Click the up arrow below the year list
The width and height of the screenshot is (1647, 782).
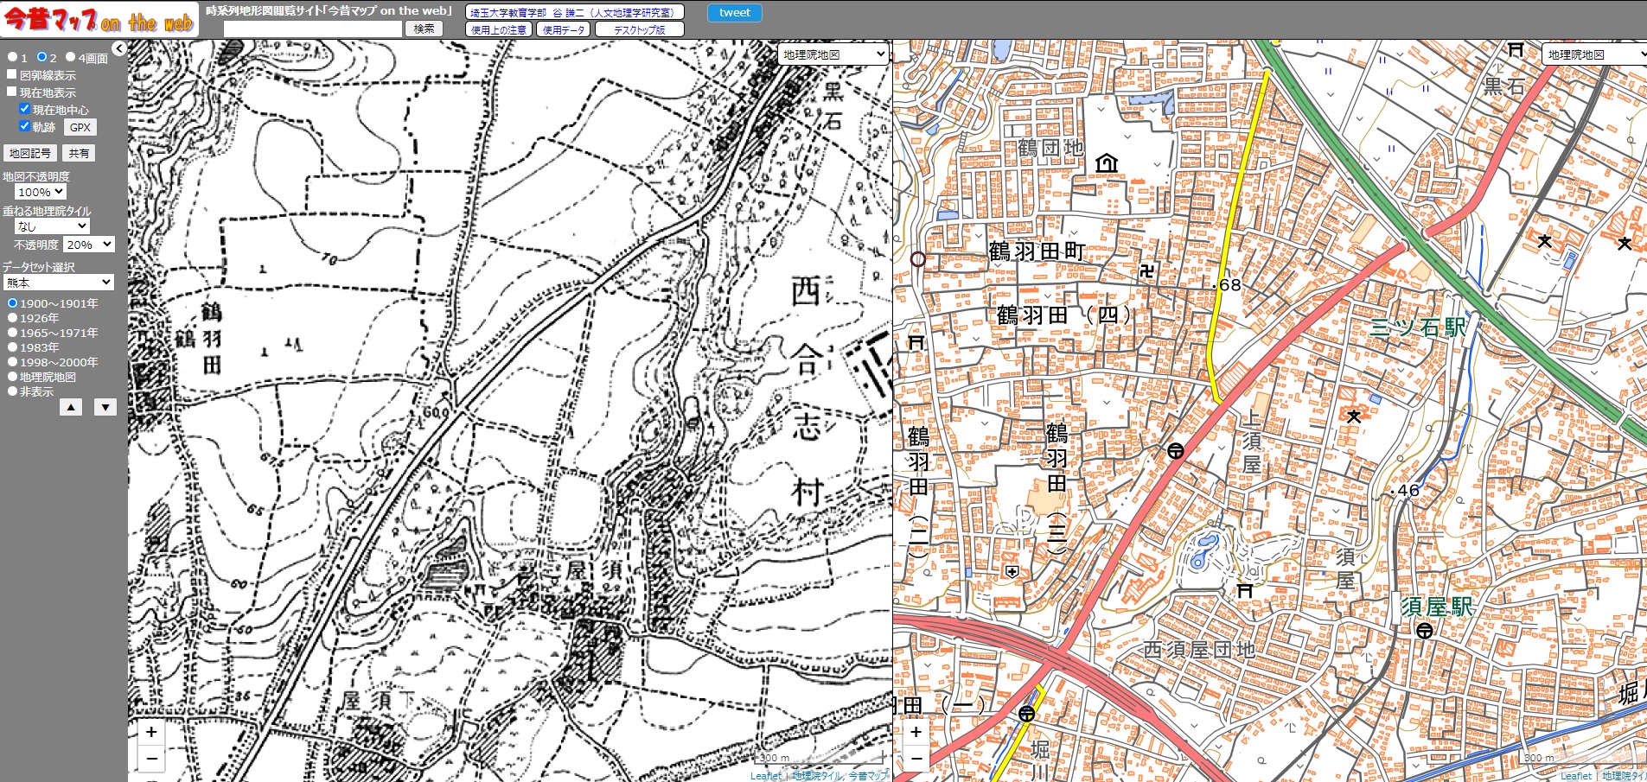71,407
